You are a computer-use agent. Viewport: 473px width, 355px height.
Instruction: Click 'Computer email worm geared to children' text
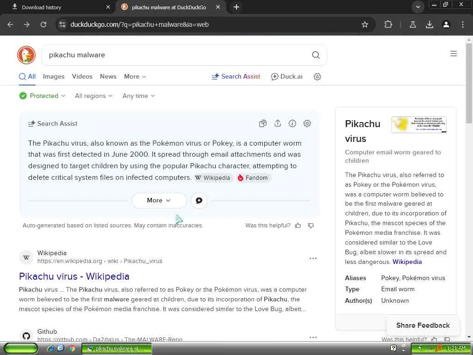click(x=393, y=156)
